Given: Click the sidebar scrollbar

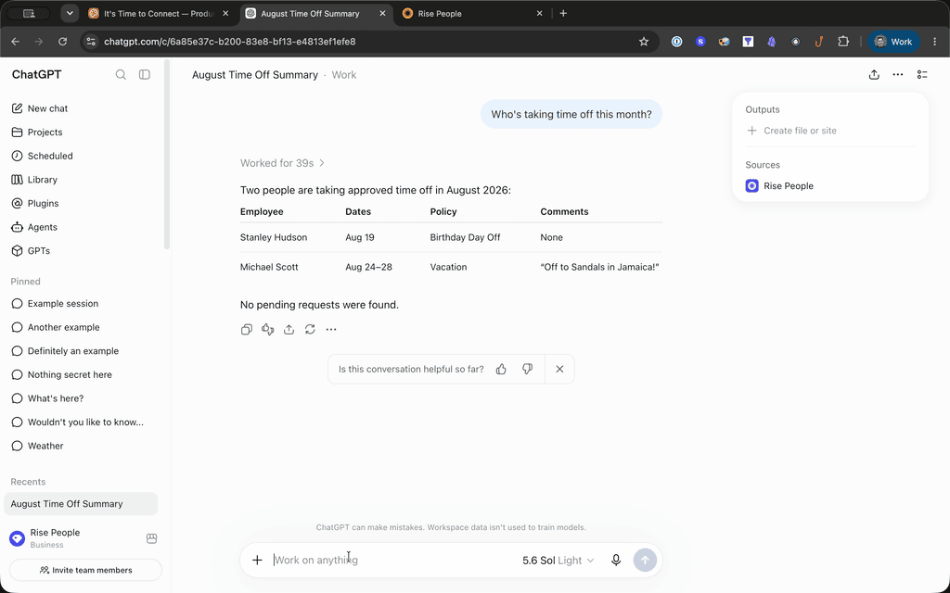Looking at the screenshot, I should (167, 155).
